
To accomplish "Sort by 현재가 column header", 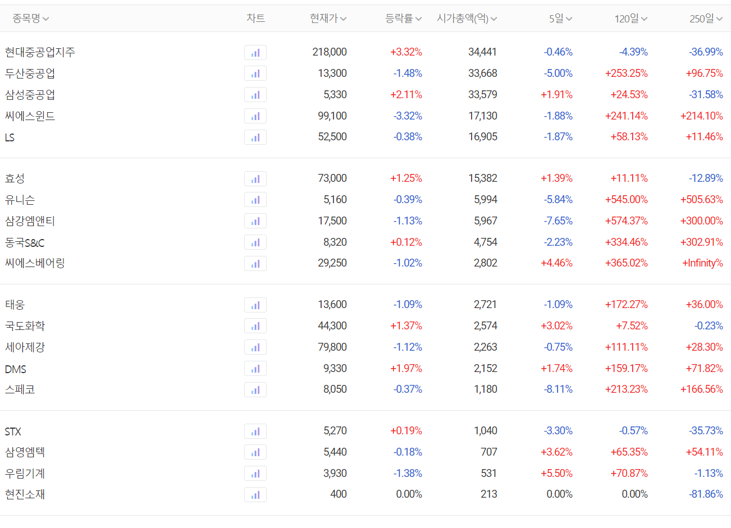I will 328,19.
